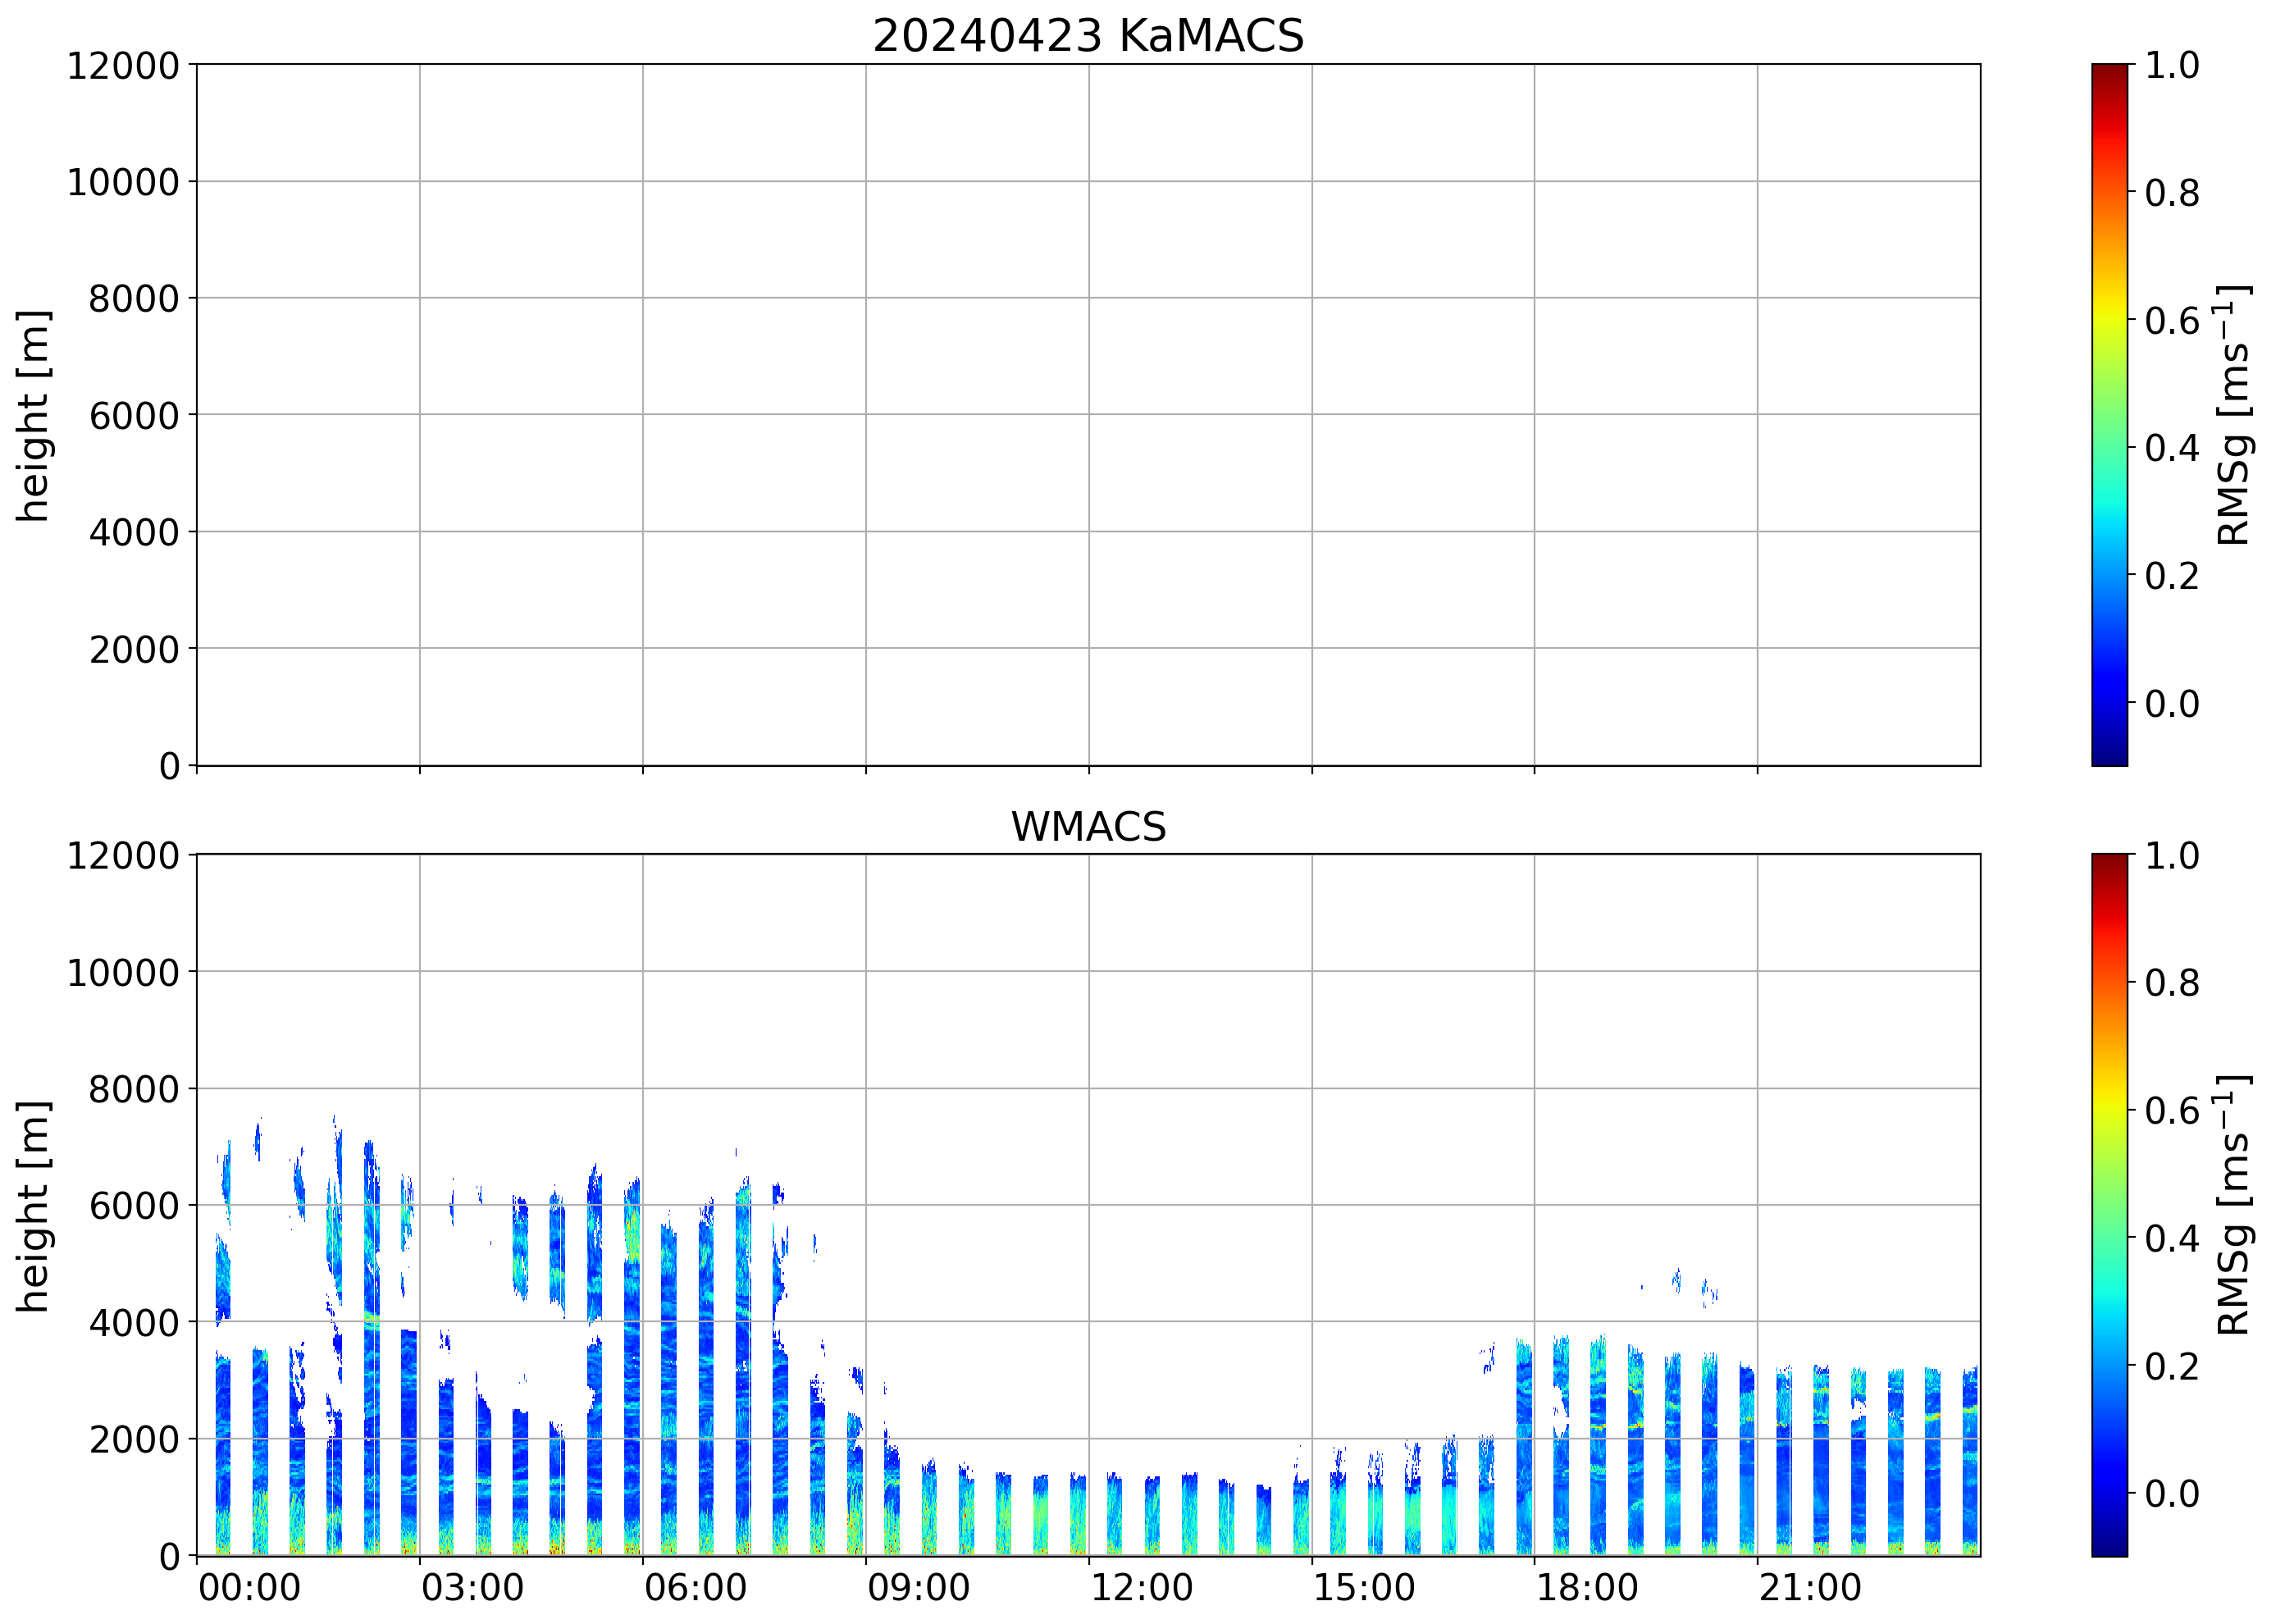This screenshot has width=2276, height=1624.
Task: Click the 20240423 KaMACS plot title
Action: 1088,36
